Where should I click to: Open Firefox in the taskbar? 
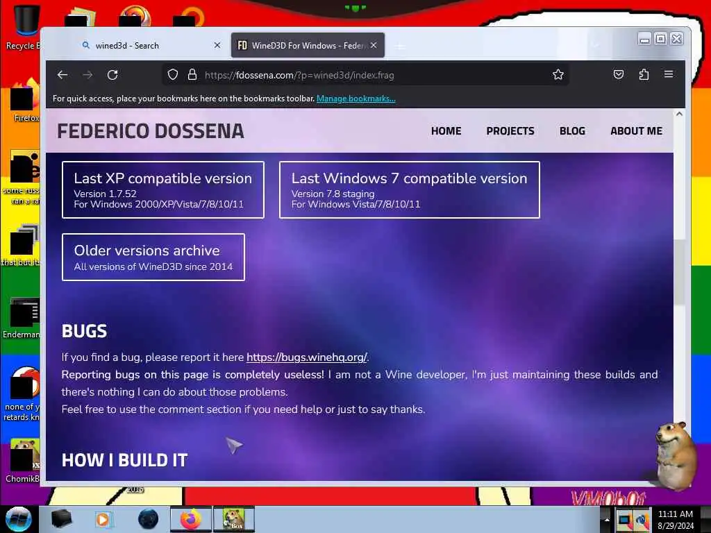(191, 519)
